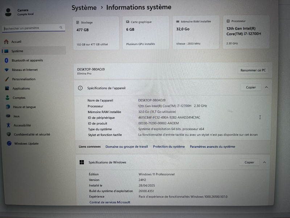Click the Processeur card icon

click(228, 21)
